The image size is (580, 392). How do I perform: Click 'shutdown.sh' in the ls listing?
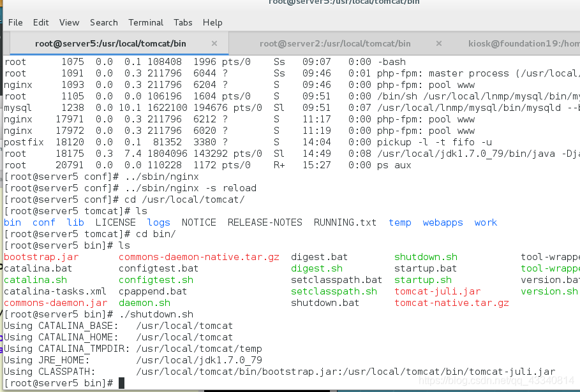[x=426, y=257]
